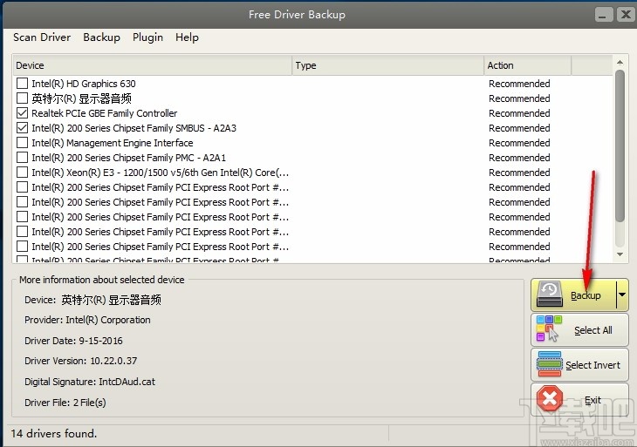This screenshot has width=637, height=447.
Task: Click the Backup drive icon
Action: pyautogui.click(x=549, y=295)
